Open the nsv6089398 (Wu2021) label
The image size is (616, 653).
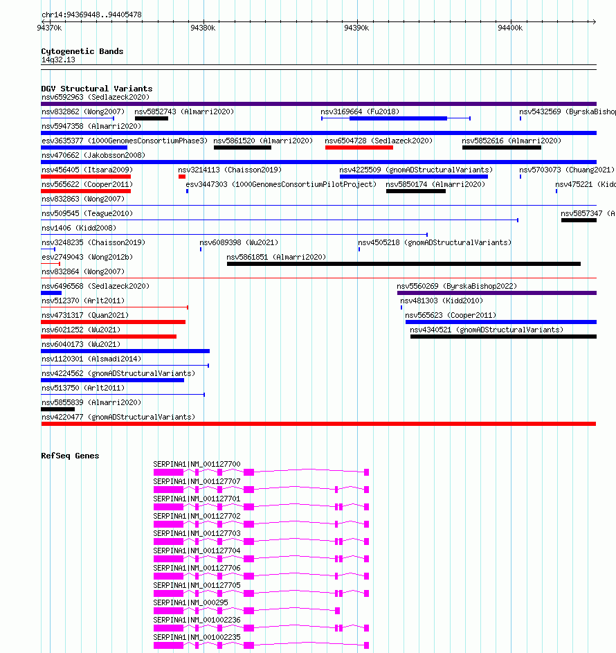[239, 243]
